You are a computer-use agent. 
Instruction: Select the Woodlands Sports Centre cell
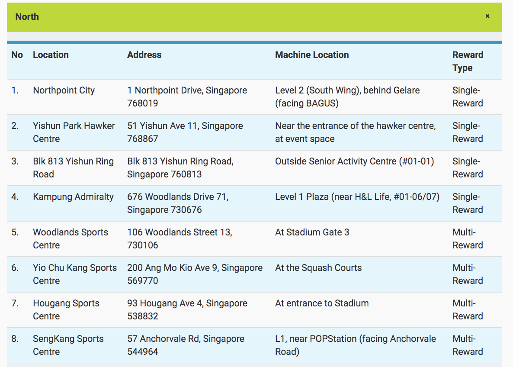[71, 238]
